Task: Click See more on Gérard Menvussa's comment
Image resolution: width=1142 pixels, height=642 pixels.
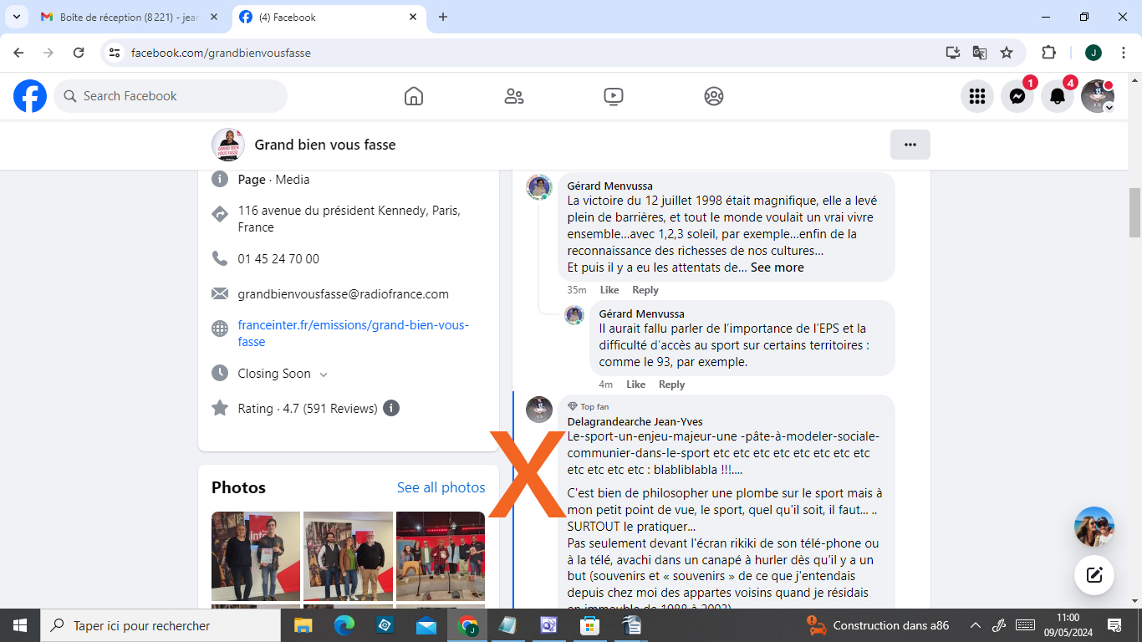Action: click(777, 267)
